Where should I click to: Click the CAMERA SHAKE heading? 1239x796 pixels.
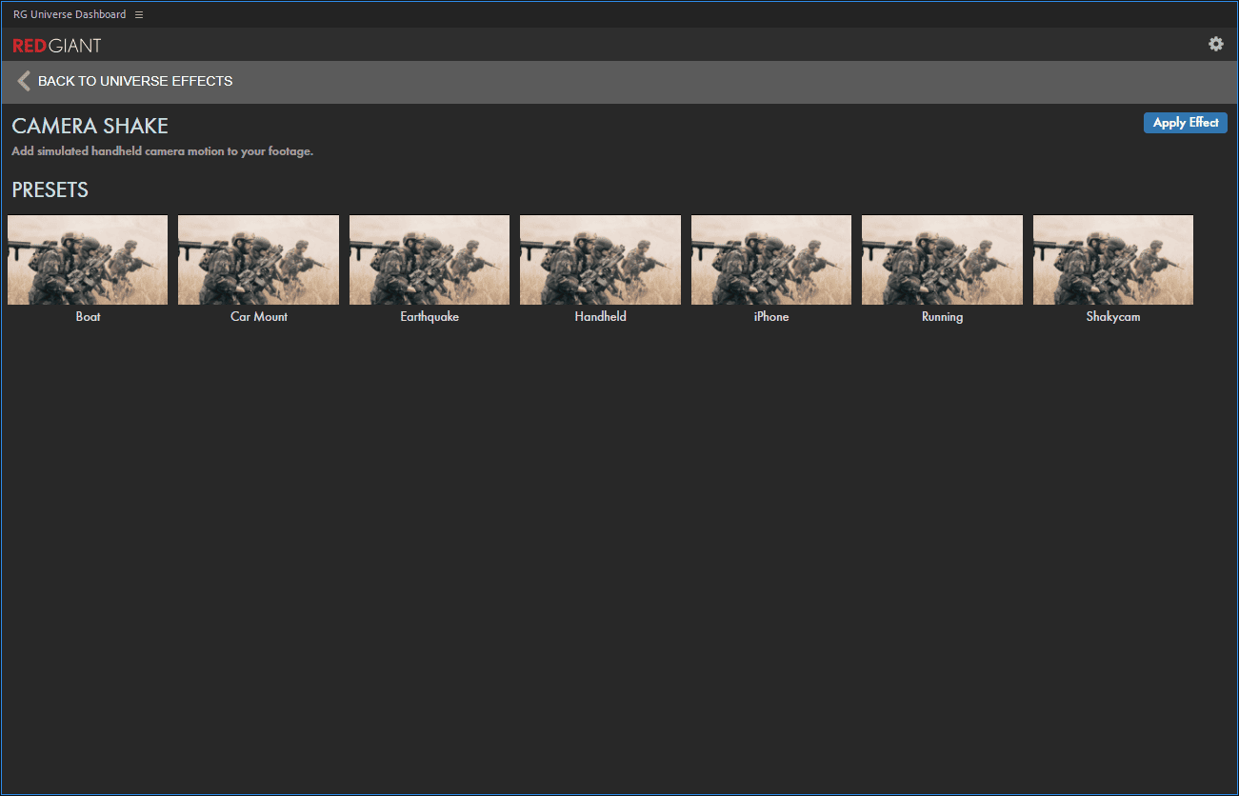[x=90, y=127]
